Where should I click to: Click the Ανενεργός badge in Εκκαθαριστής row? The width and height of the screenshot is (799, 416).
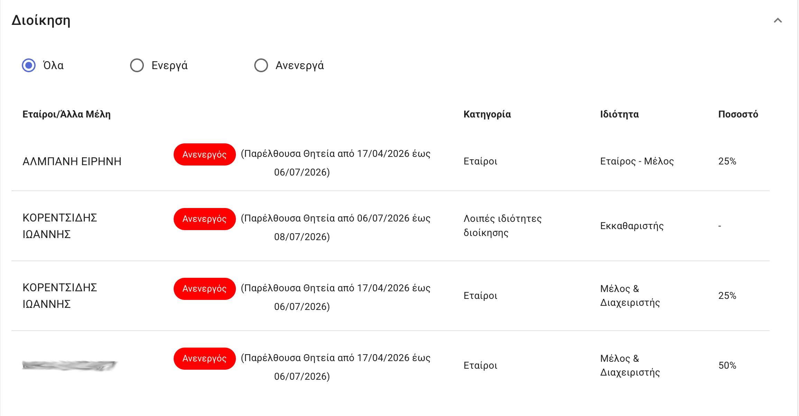204,219
